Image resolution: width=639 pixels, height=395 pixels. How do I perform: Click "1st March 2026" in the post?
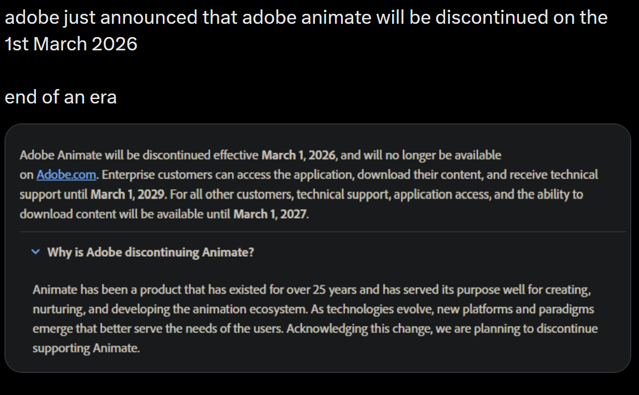point(71,44)
